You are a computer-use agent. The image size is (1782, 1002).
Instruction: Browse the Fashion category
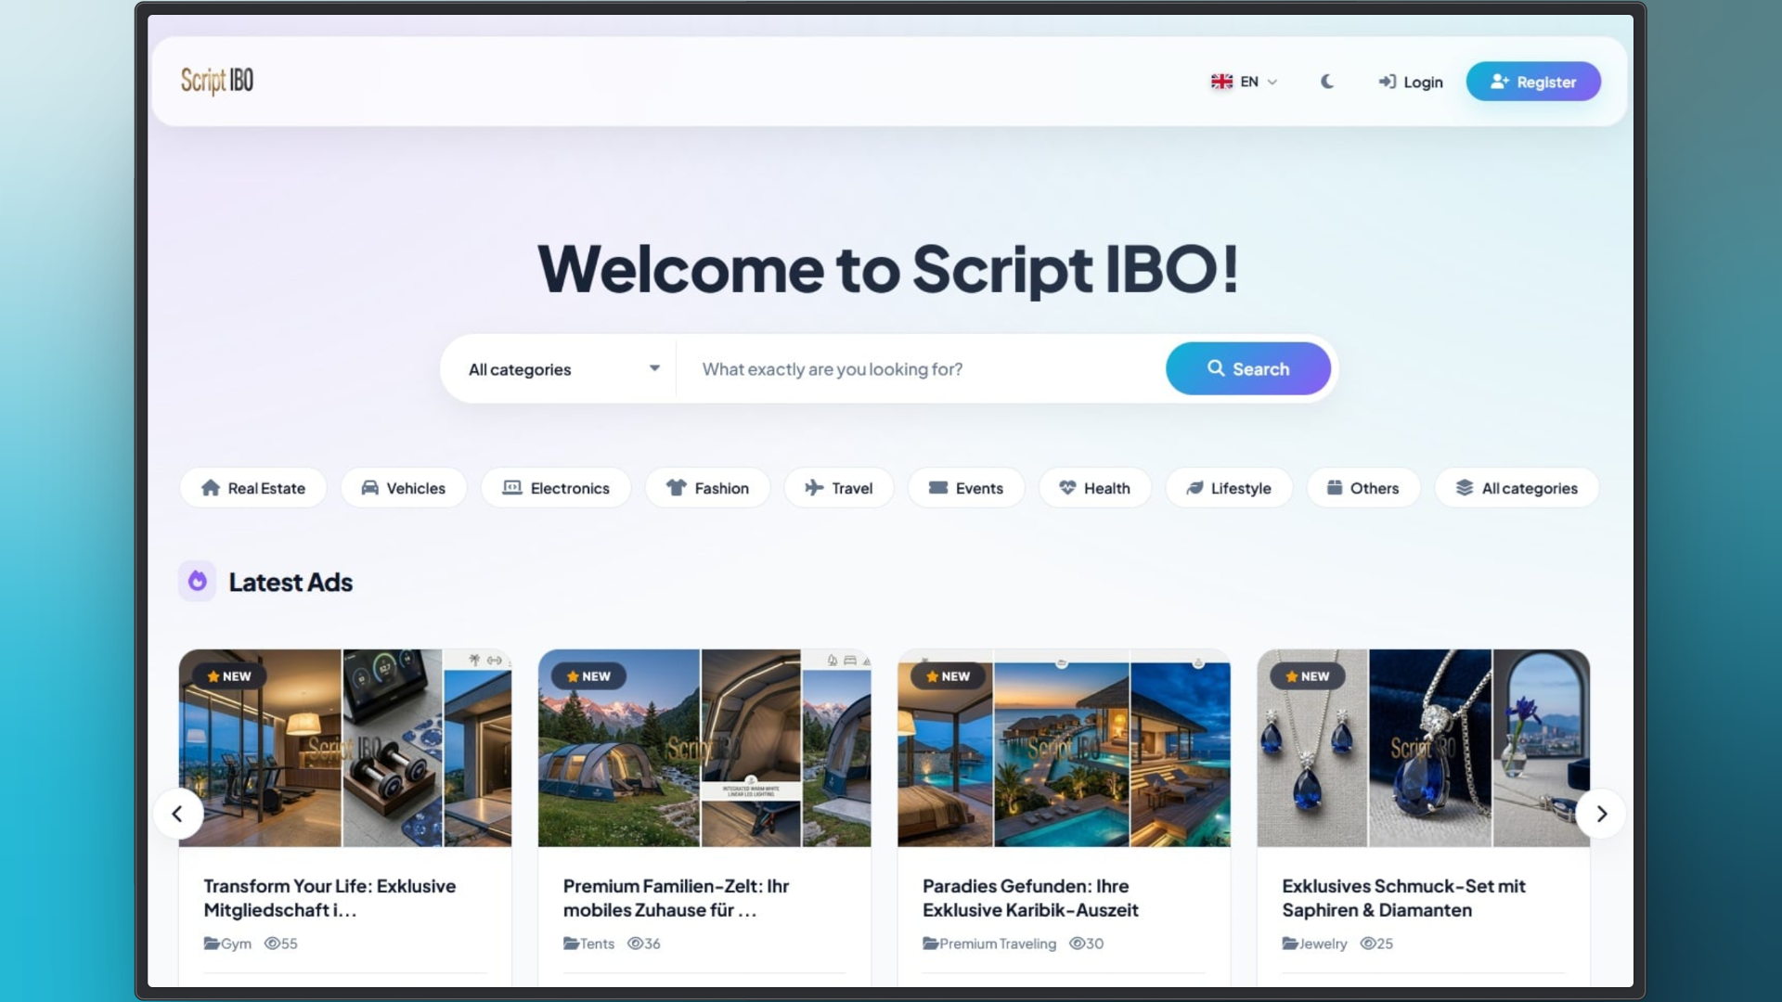(x=708, y=488)
